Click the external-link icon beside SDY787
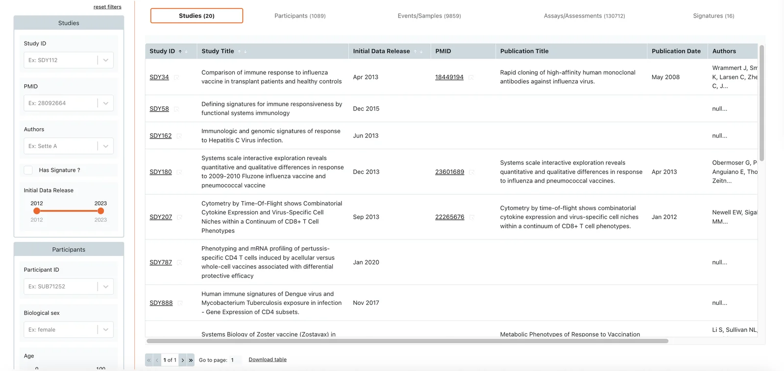Viewport: 784px width, 371px height. [180, 263]
